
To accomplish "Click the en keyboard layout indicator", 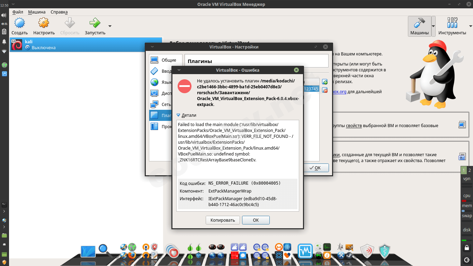I will (x=4, y=24).
